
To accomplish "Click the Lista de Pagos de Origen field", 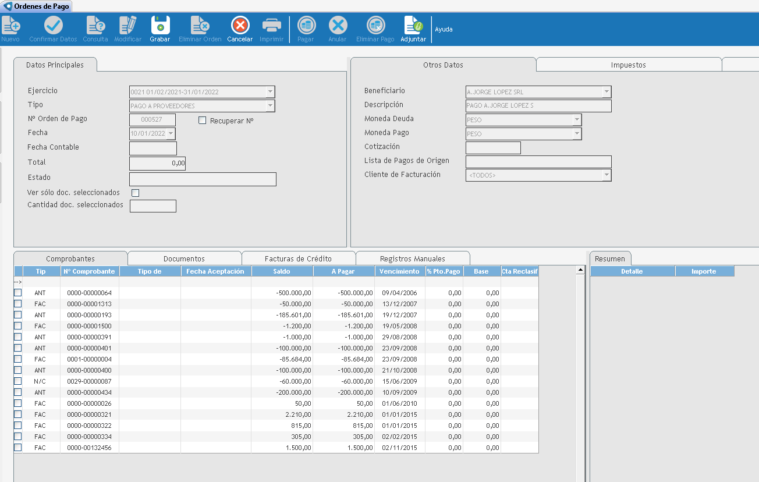I will [x=538, y=162].
